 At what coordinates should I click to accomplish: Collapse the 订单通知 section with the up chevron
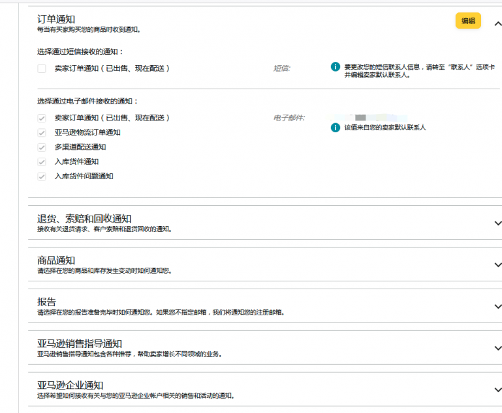pyautogui.click(x=497, y=23)
